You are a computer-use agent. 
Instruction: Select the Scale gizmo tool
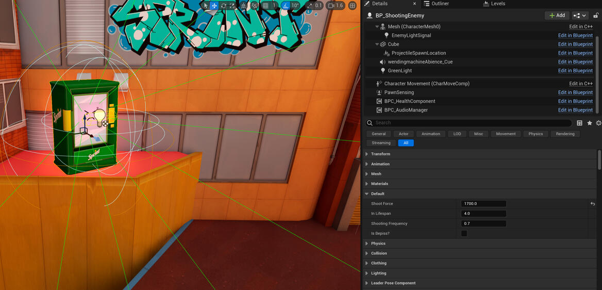231,5
